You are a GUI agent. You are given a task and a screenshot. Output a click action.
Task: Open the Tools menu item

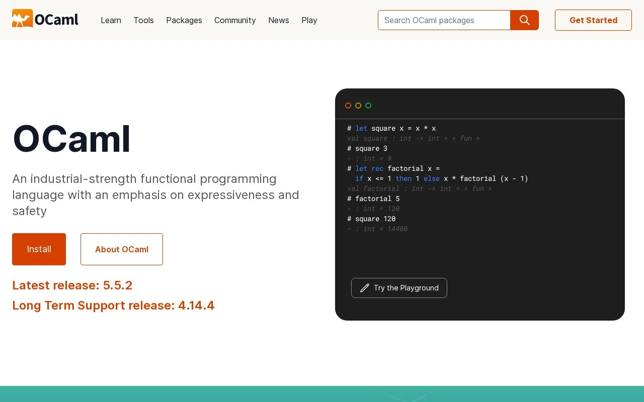coord(143,20)
